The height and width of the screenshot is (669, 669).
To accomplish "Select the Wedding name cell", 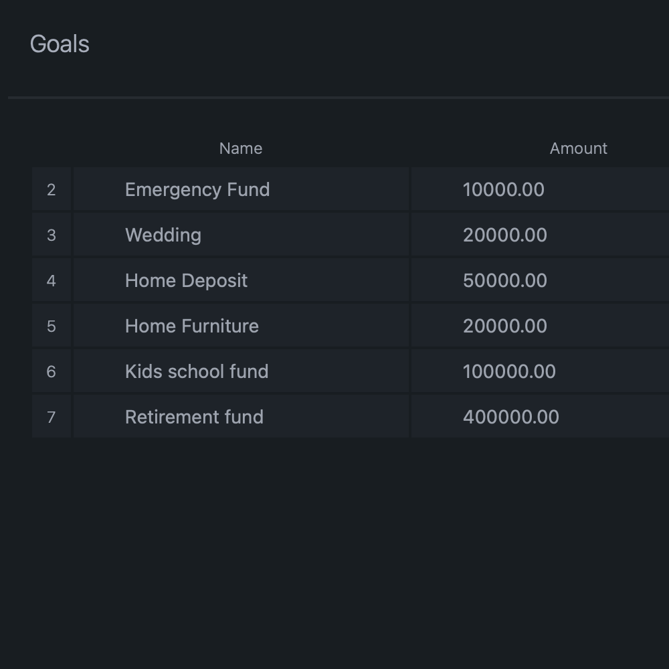I will pos(241,235).
